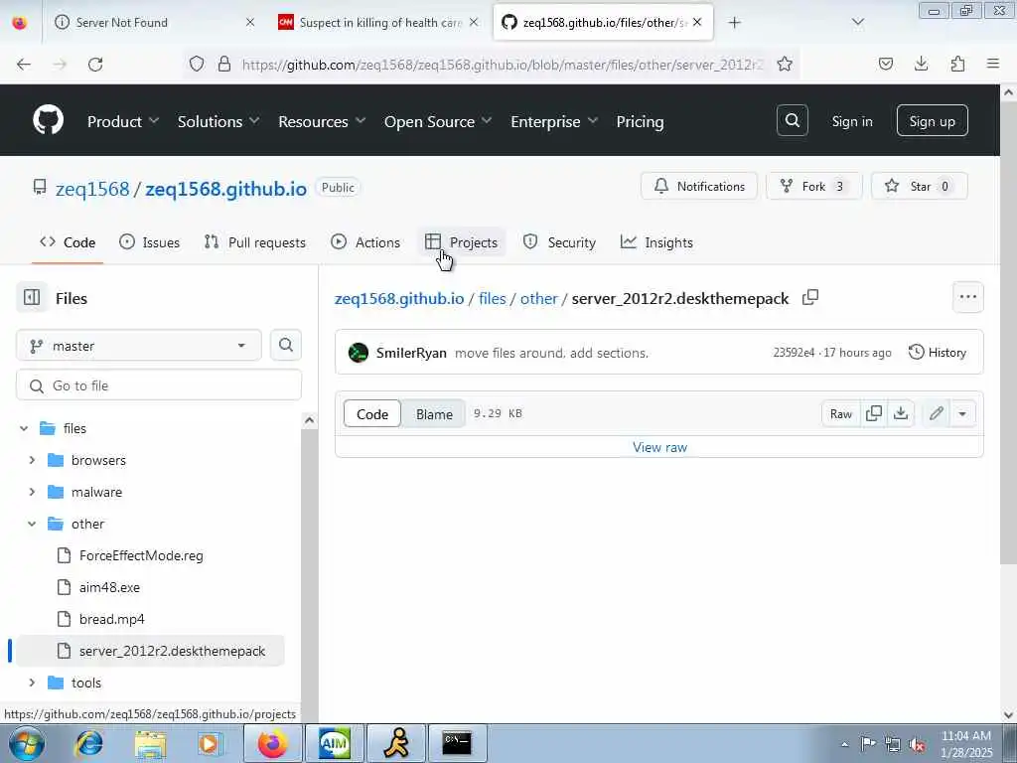
Task: Open the AIM app on the taskbar
Action: pos(335,743)
